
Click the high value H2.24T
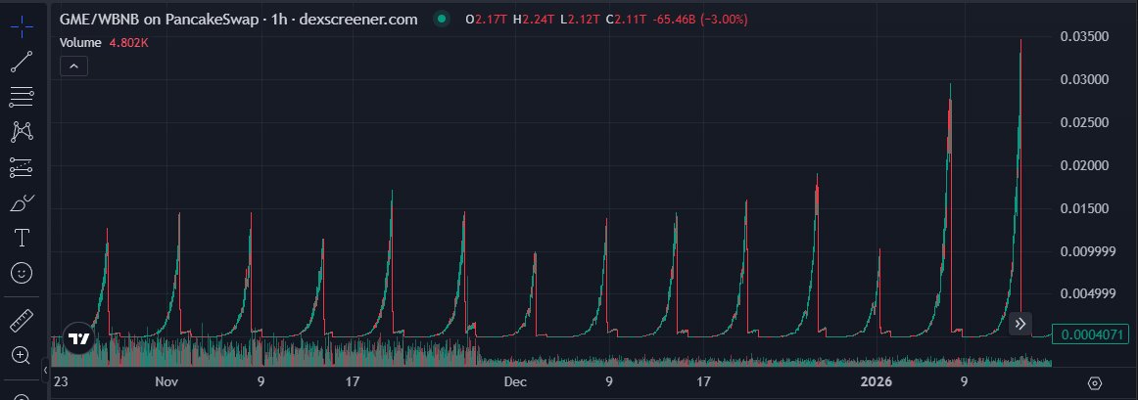[533, 20]
